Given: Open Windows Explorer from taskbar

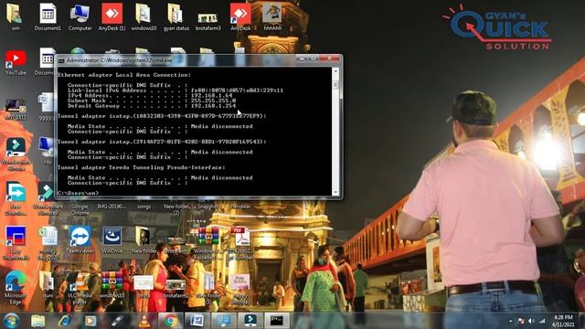Looking at the screenshot, I should pos(37,321).
